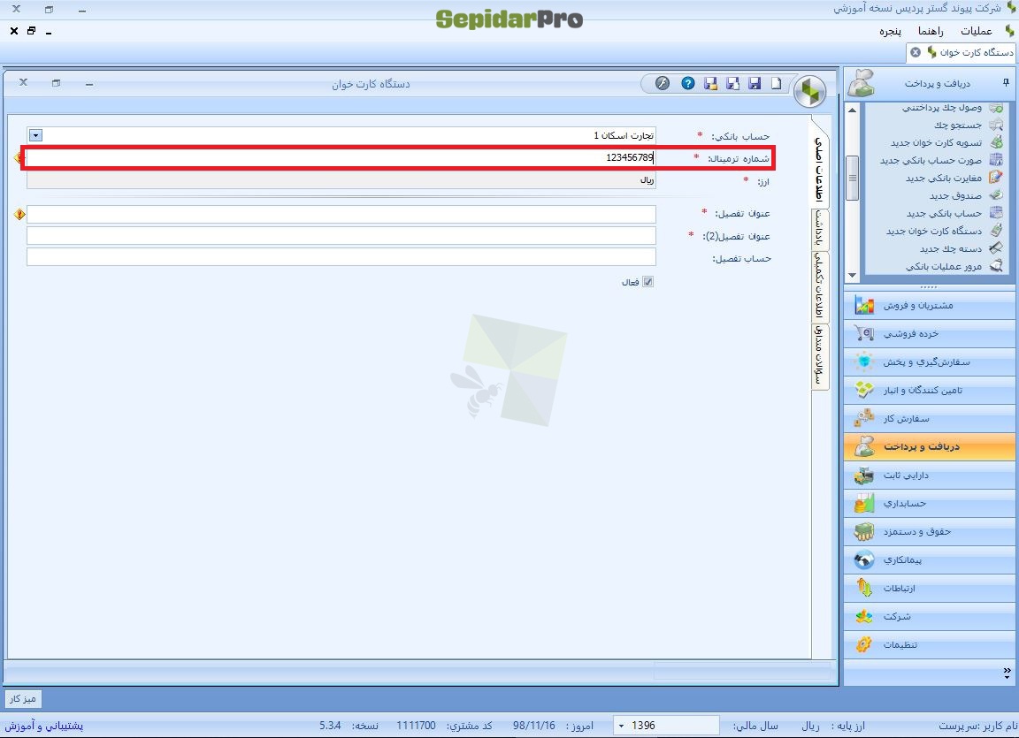
Task: Select the مشتريان و فروش module
Action: coord(930,305)
